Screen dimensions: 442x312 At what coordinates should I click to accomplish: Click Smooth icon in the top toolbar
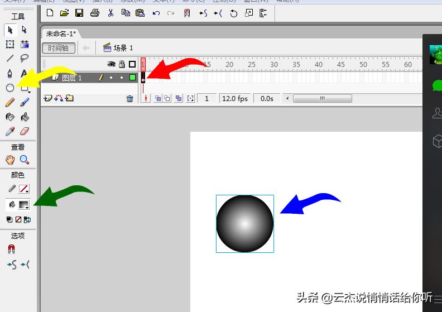pyautogui.click(x=203, y=13)
